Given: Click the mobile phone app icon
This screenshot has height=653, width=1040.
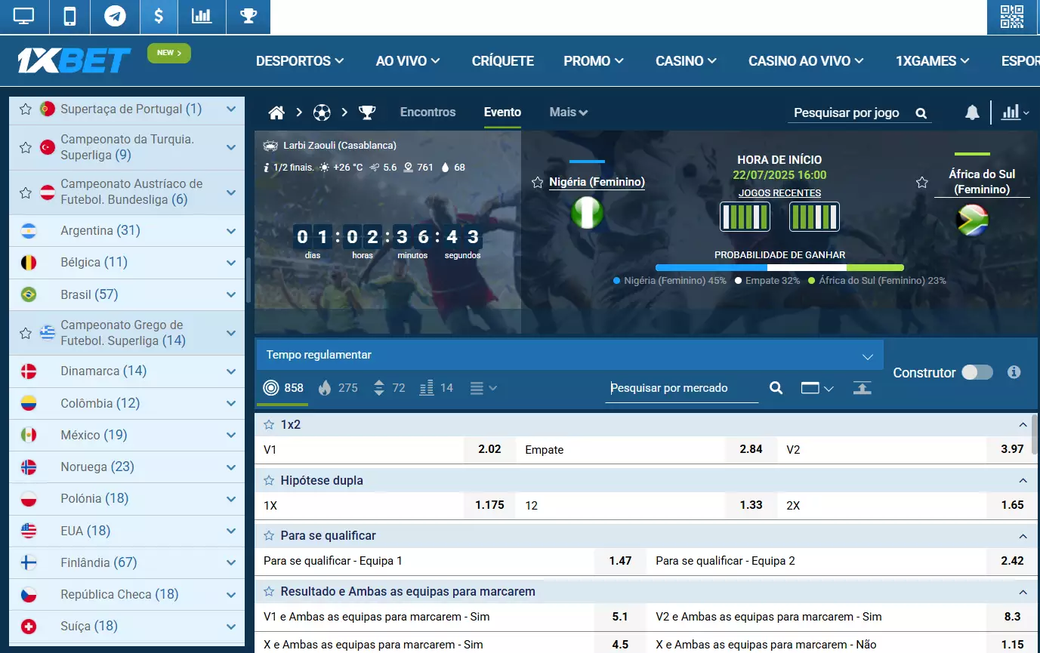Looking at the screenshot, I should tap(69, 17).
